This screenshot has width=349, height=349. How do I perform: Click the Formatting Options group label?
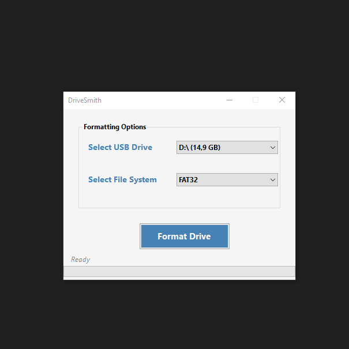click(115, 127)
